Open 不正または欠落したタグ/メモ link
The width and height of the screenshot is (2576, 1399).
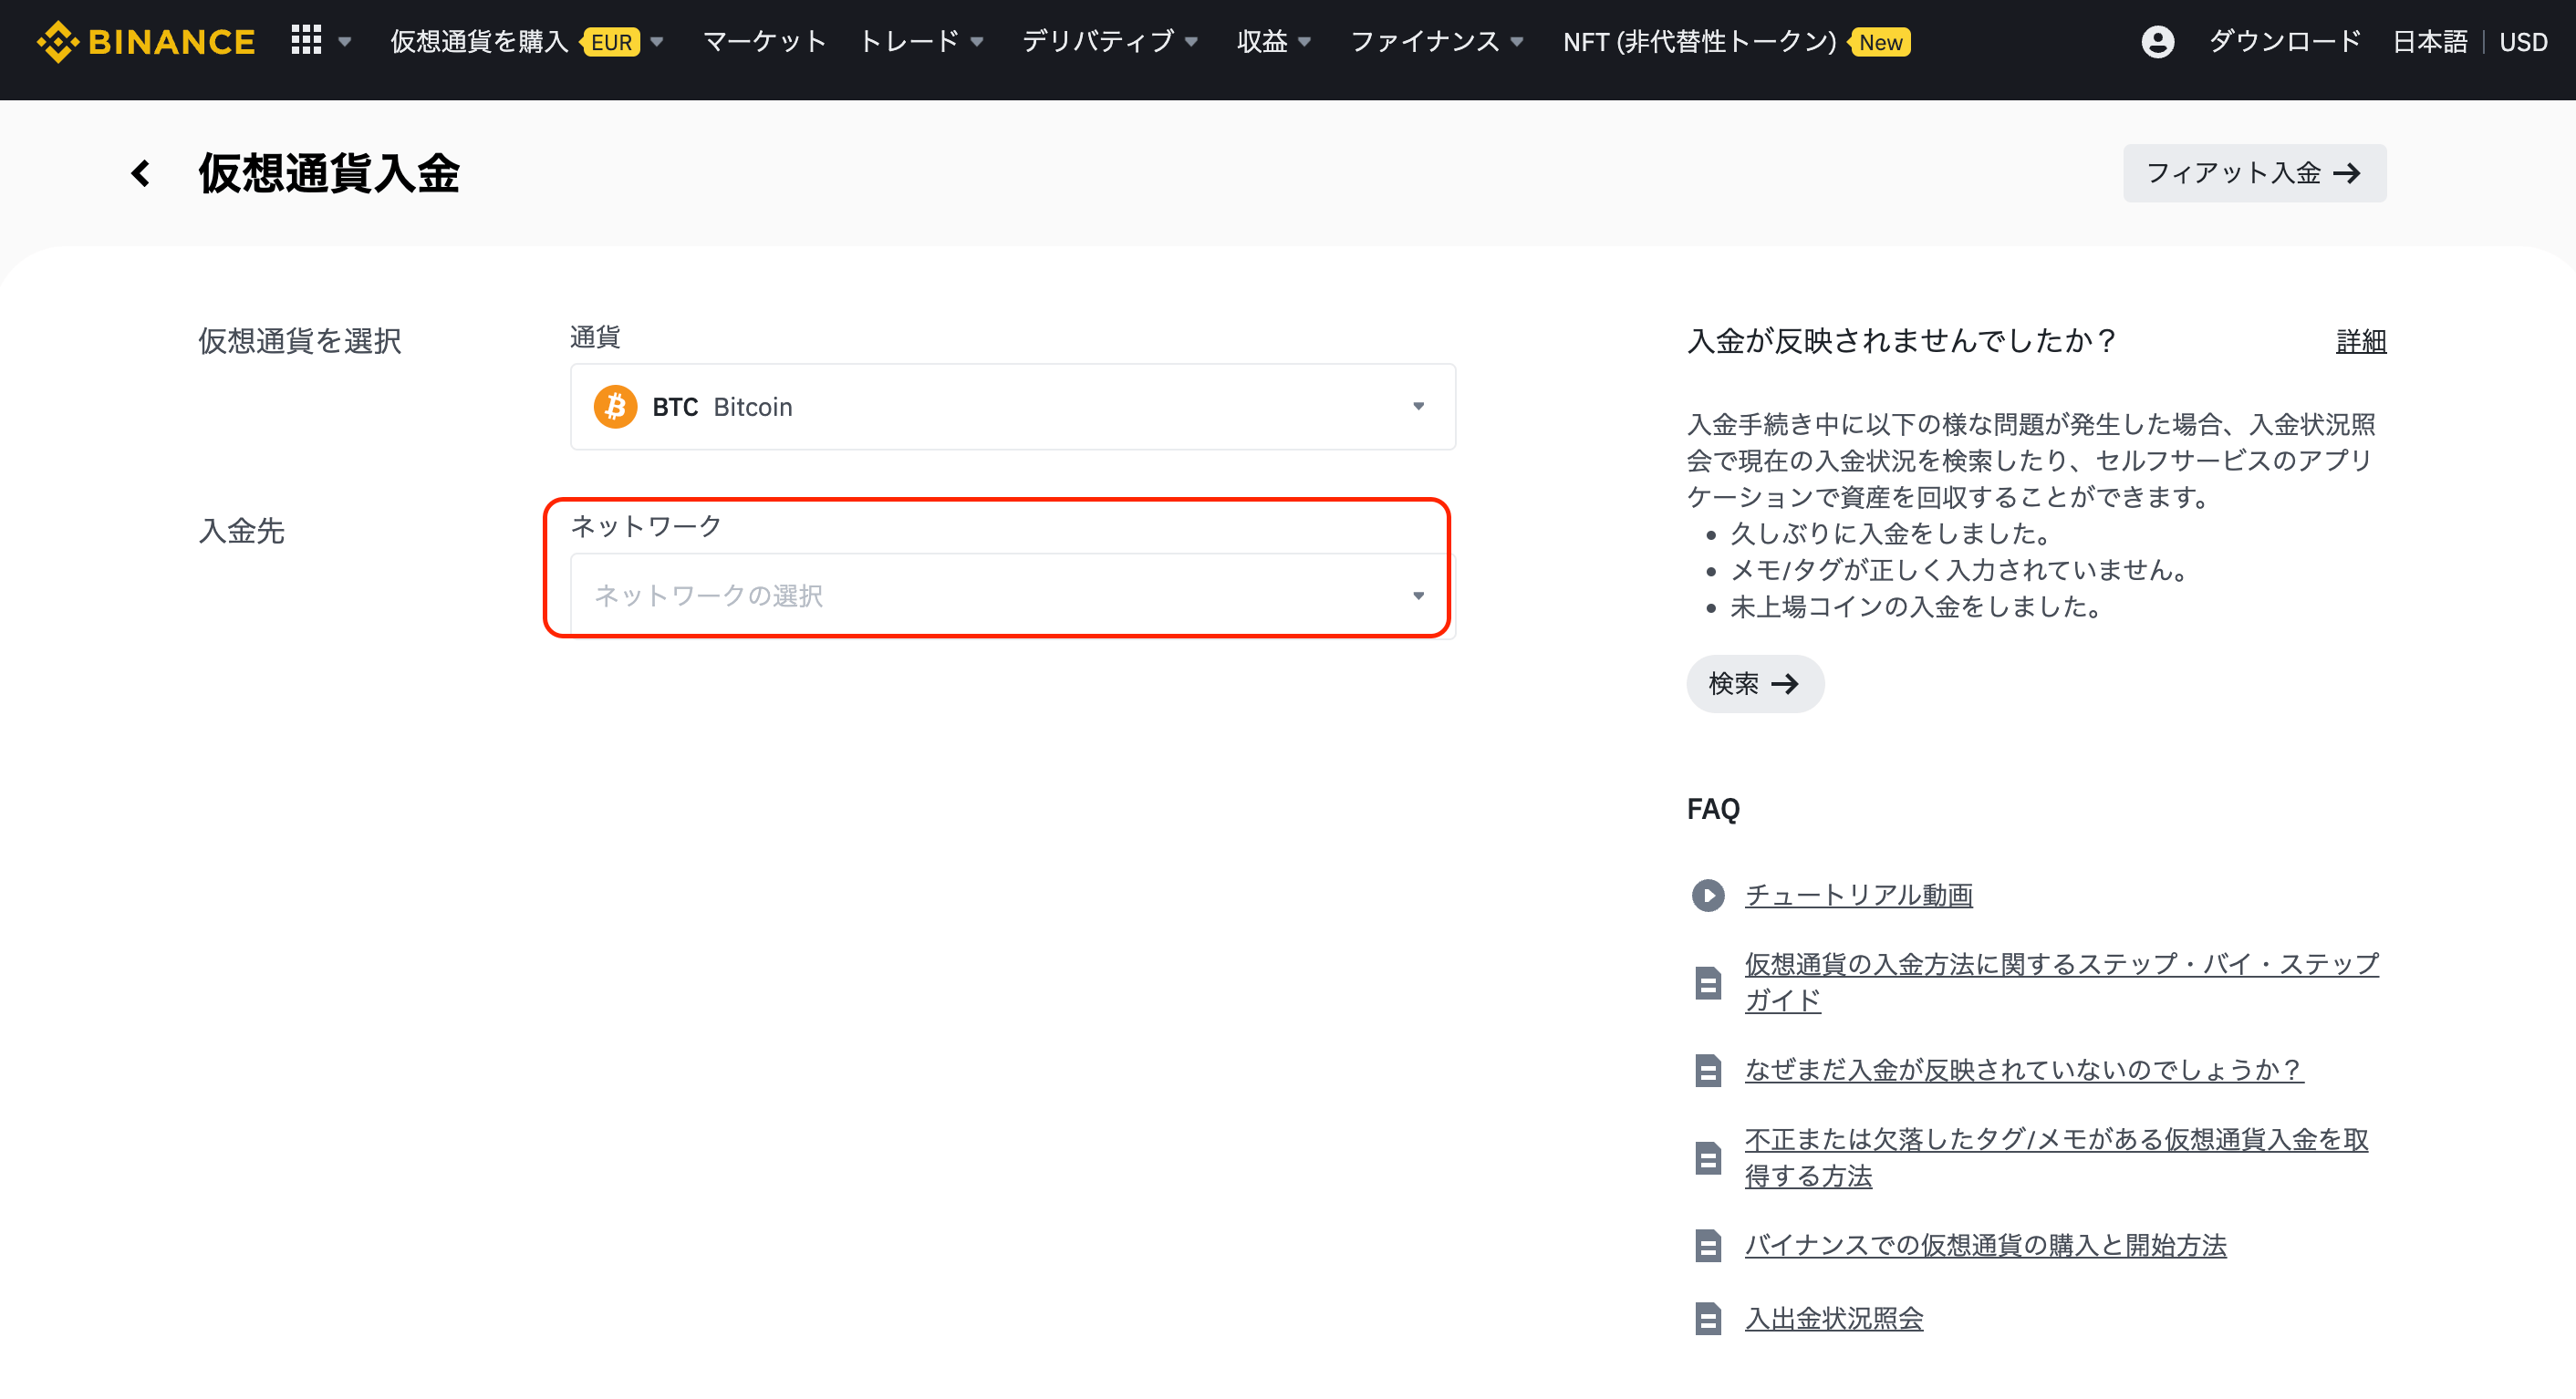click(x=2056, y=1158)
